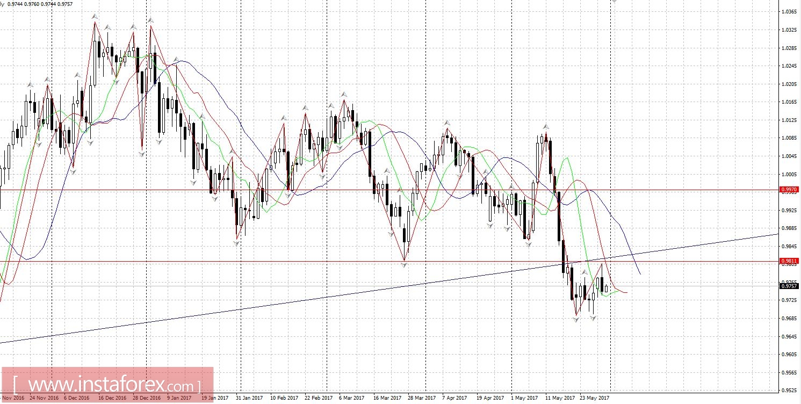Click the black 0.9757 current price tag
Image resolution: width=801 pixels, height=404 pixels.
(x=789, y=286)
